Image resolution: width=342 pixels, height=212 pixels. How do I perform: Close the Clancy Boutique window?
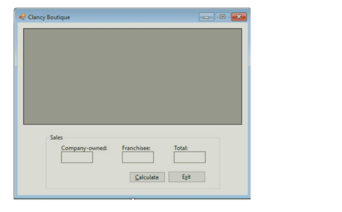pyautogui.click(x=239, y=17)
